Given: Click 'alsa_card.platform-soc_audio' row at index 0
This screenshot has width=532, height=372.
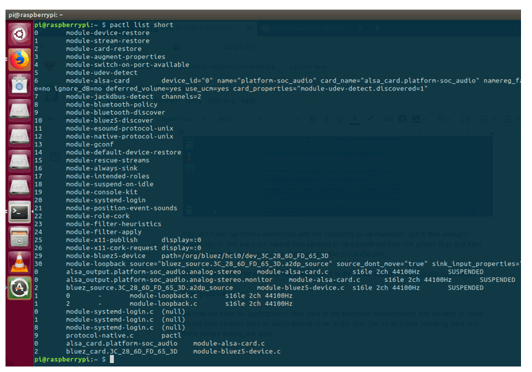Looking at the screenshot, I should pyautogui.click(x=122, y=344).
